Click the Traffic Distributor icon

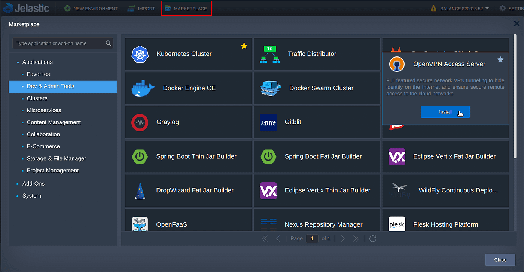[270, 54]
